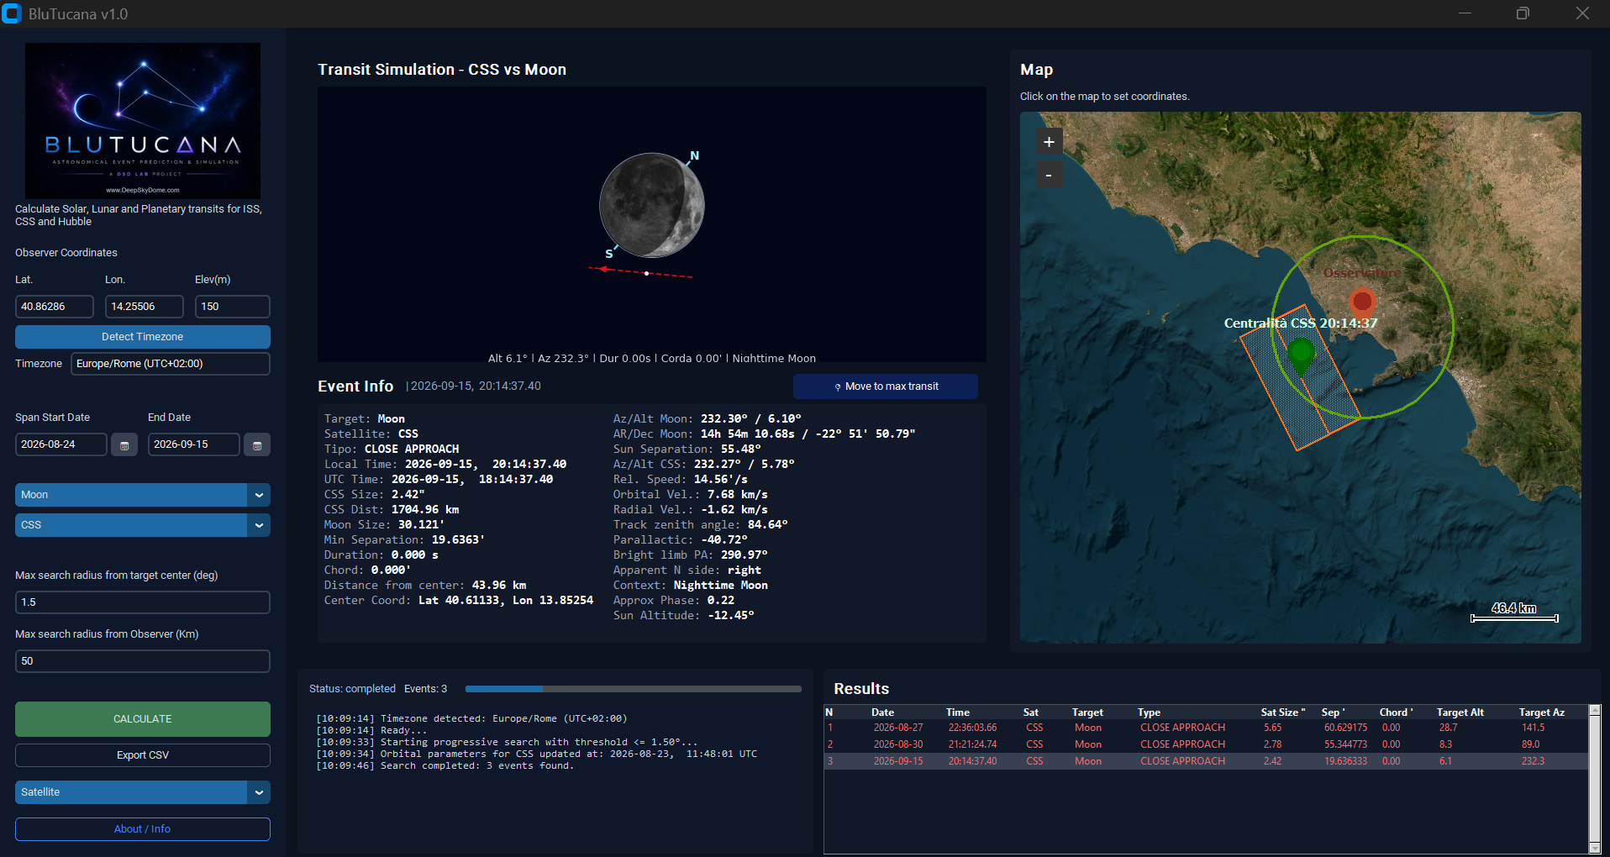The height and width of the screenshot is (857, 1610).
Task: Click the BluTucana logo image
Action: coord(143,120)
